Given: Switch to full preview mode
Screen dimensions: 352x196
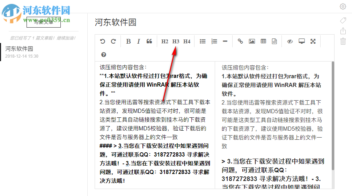Looking at the screenshot, I should [x=302, y=41].
